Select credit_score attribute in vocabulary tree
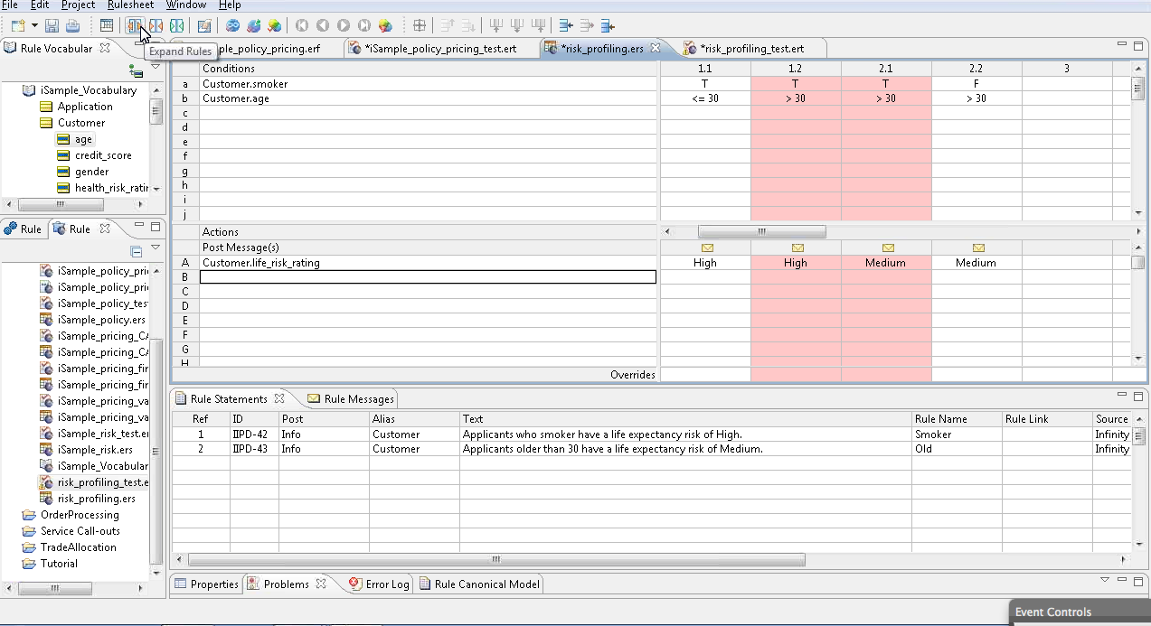 [x=103, y=155]
